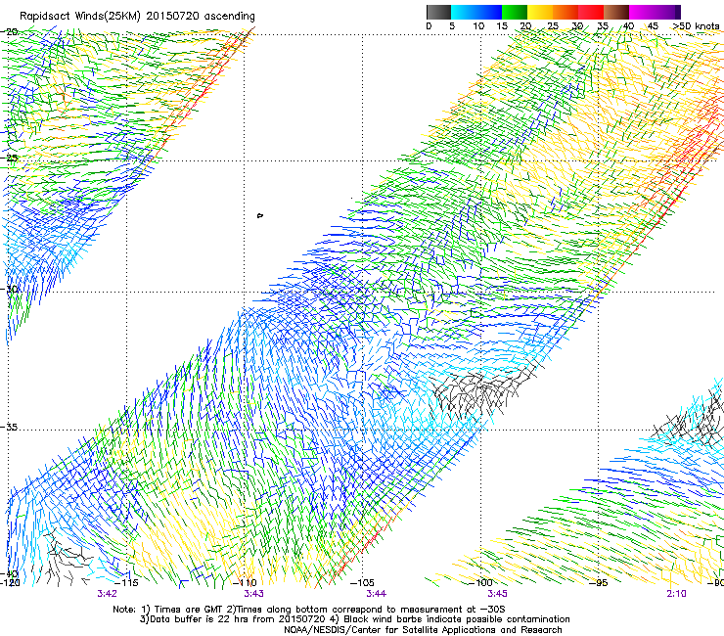Click the purple '3:45' swath time label
The height and width of the screenshot is (636, 724).
point(497,594)
